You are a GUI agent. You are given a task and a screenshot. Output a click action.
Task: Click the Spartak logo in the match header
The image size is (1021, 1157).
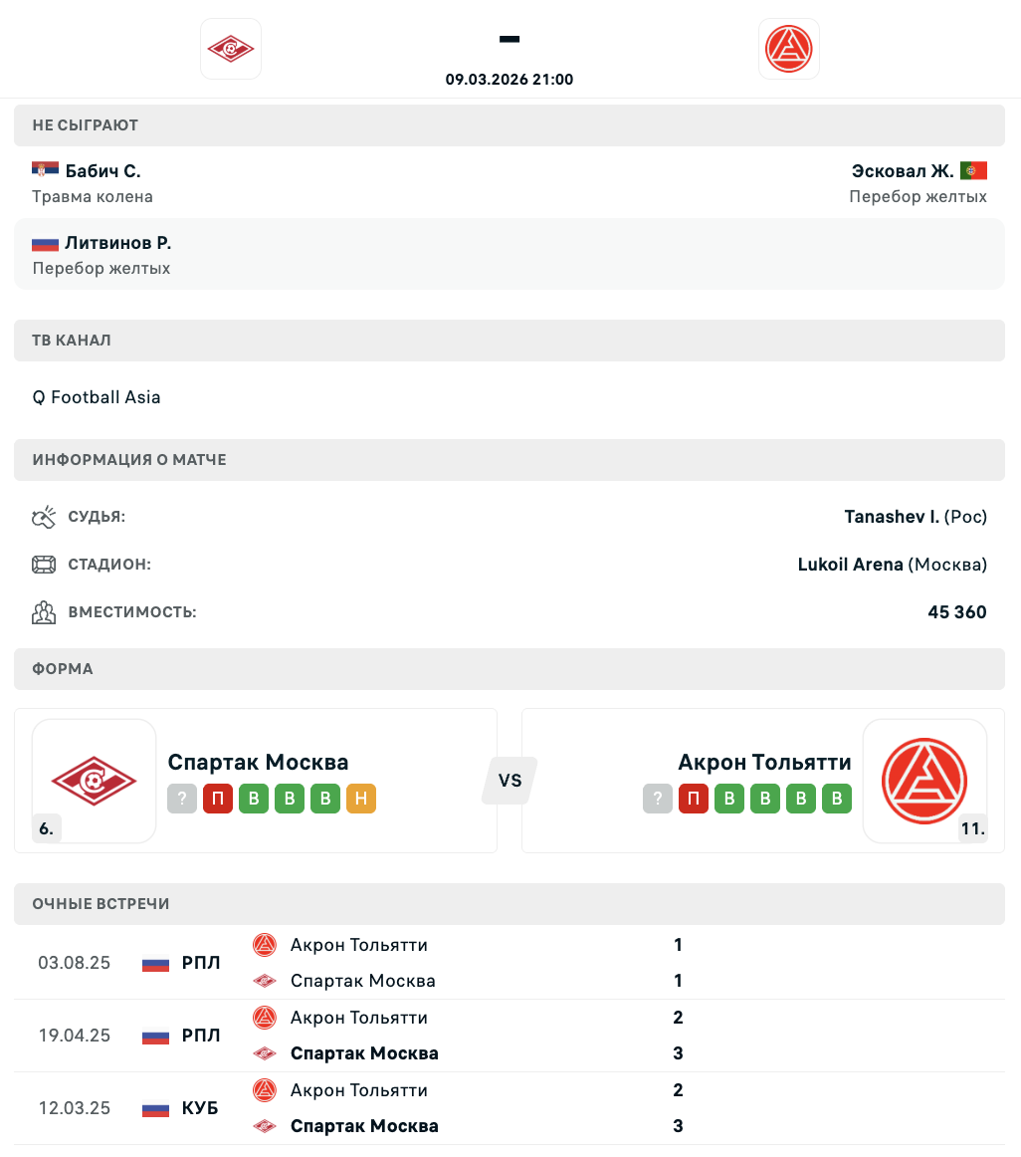tap(231, 49)
